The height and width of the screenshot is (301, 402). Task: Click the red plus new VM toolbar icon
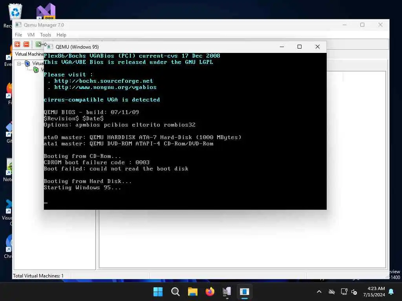(17, 44)
